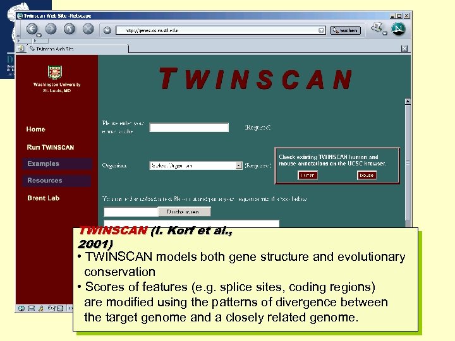Open Composer from the status bar icon

tap(51, 309)
